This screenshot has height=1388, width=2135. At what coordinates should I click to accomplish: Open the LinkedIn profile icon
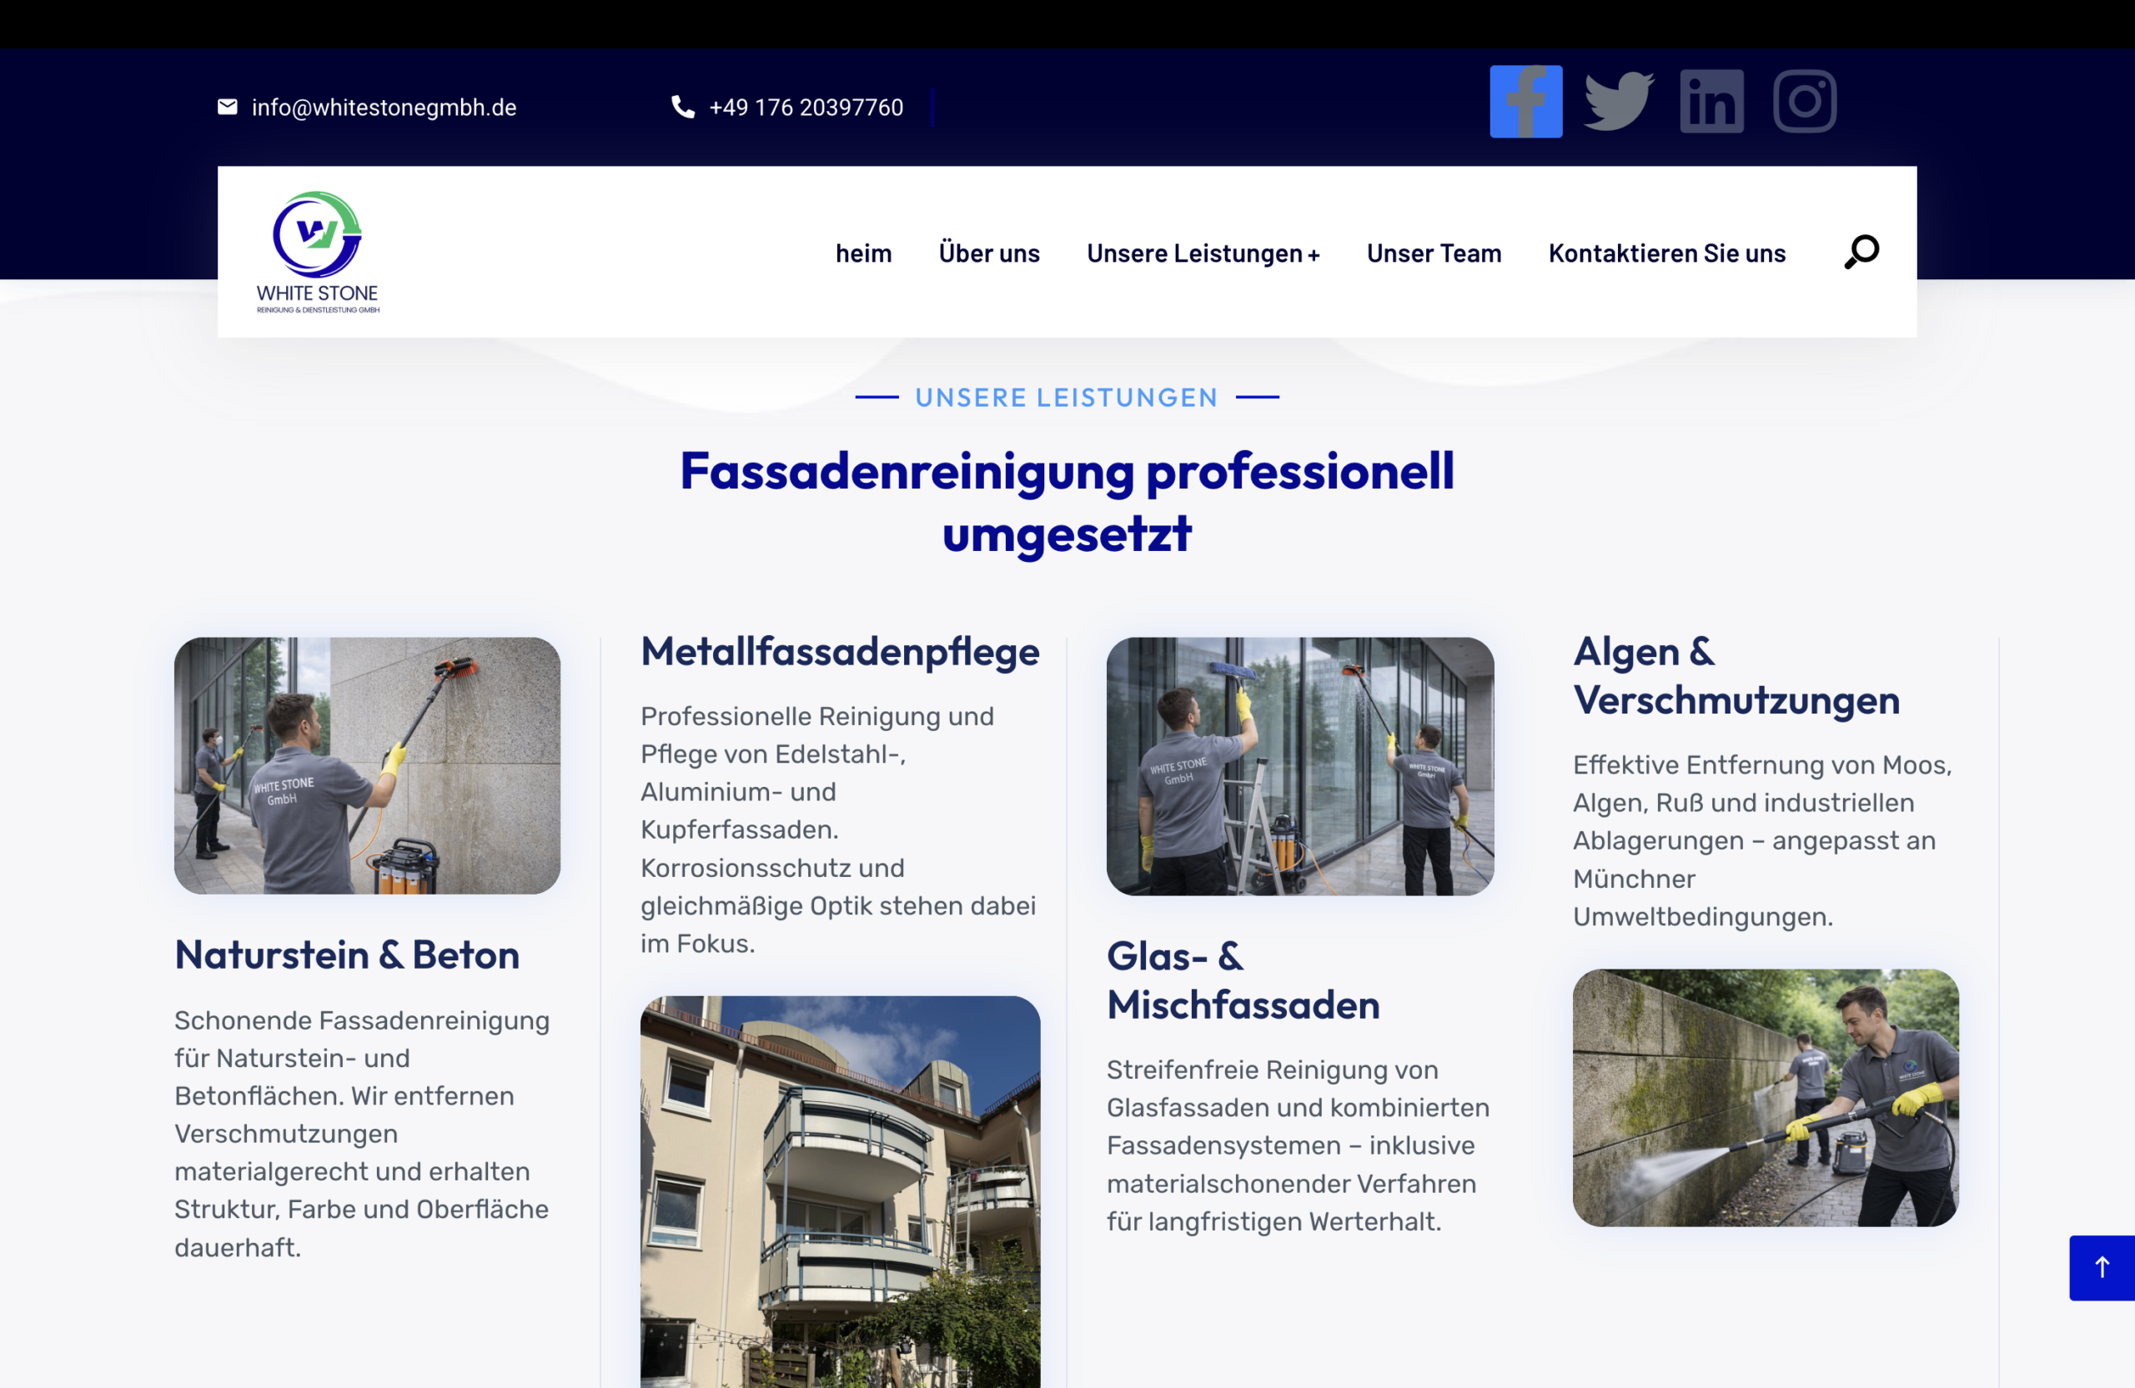1711,102
